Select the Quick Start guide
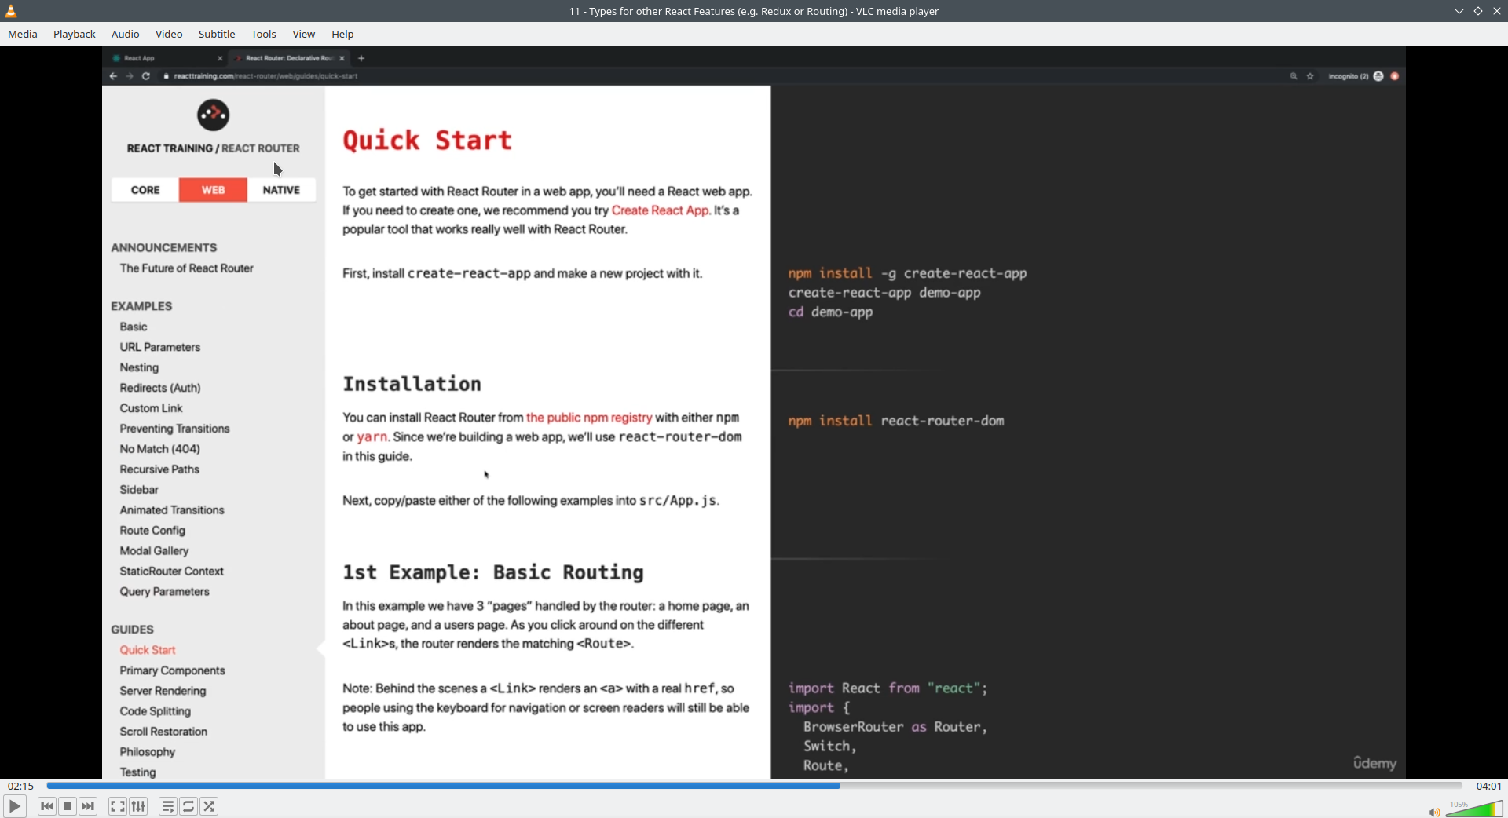 point(148,650)
